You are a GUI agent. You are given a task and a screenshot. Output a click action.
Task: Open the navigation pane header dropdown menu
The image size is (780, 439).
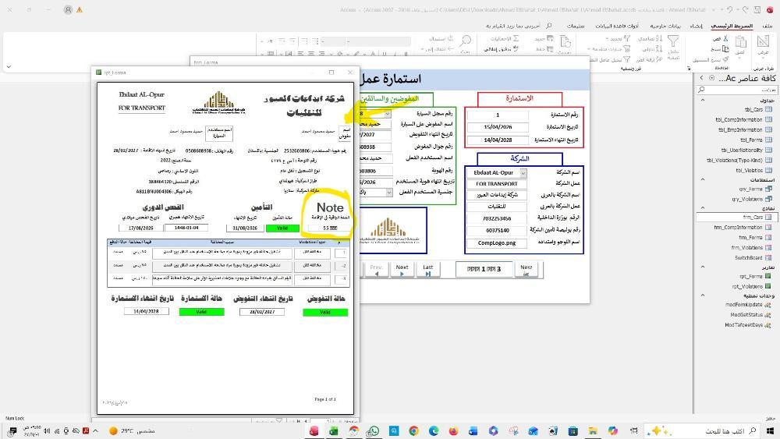coord(711,78)
